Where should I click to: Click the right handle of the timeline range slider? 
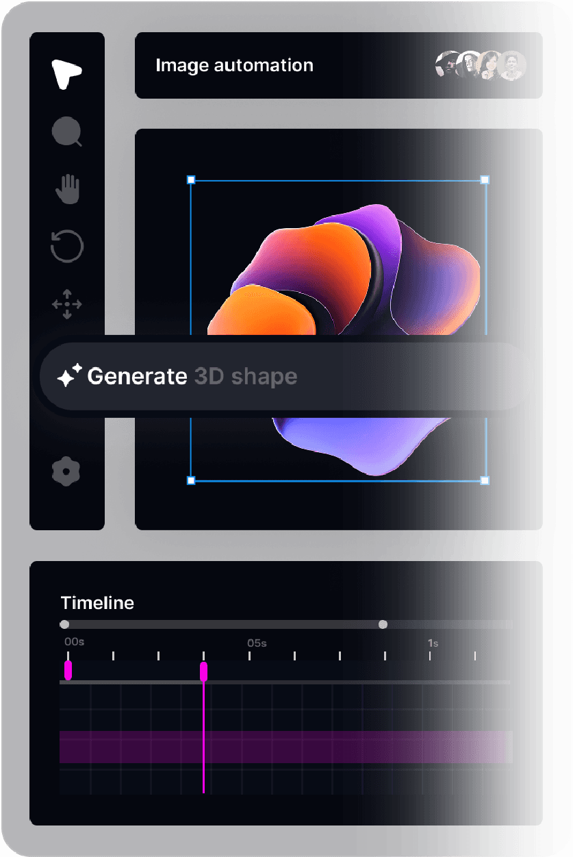[383, 624]
